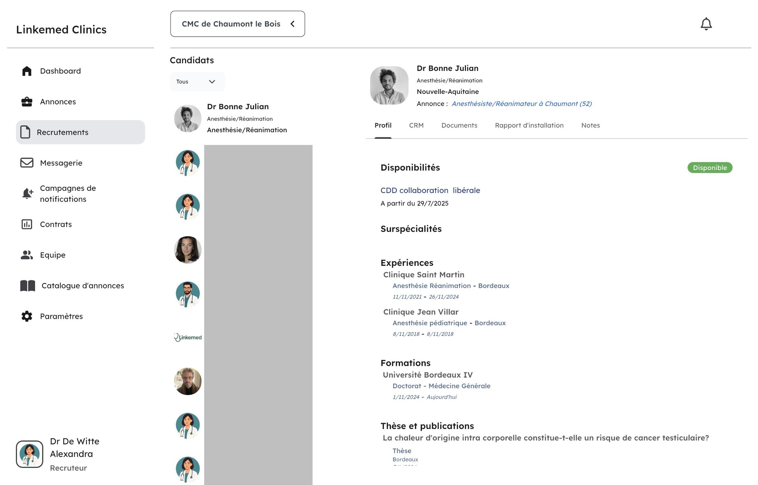Image resolution: width=758 pixels, height=485 pixels.
Task: Open Messagerie via the envelope icon
Action: click(x=27, y=163)
